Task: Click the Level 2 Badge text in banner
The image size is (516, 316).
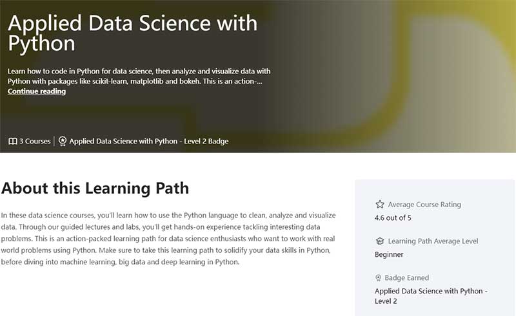Action: tap(148, 142)
